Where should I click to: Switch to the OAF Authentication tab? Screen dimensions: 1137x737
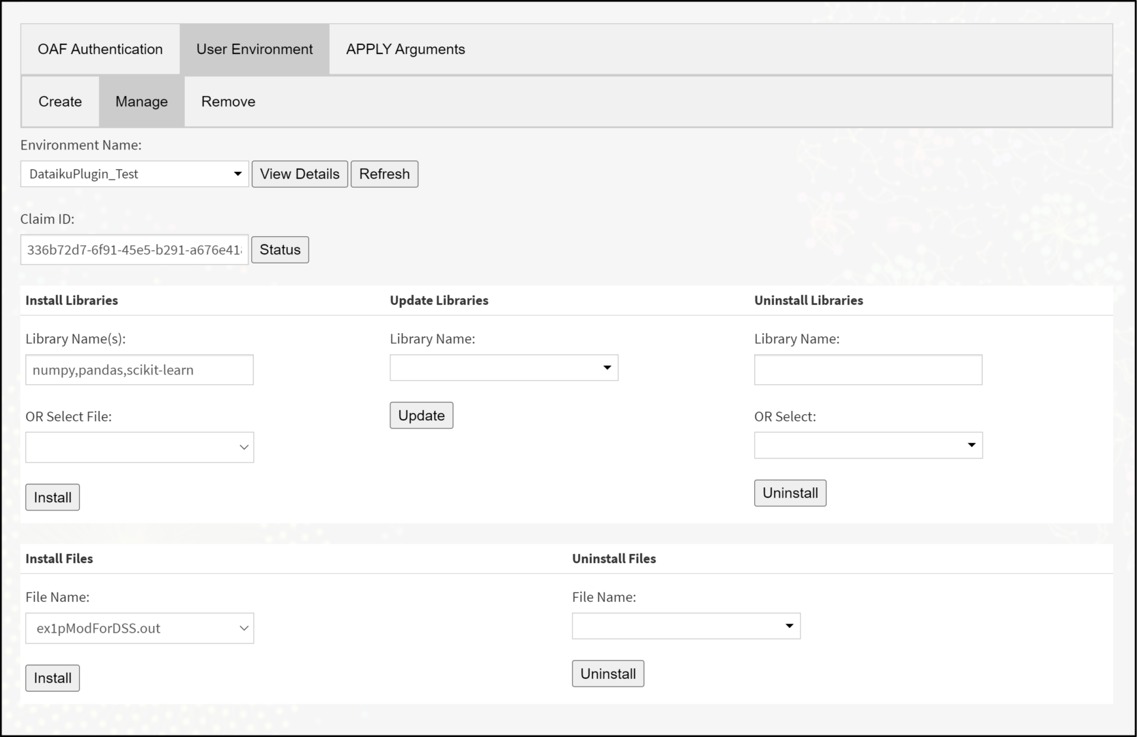pyautogui.click(x=100, y=48)
